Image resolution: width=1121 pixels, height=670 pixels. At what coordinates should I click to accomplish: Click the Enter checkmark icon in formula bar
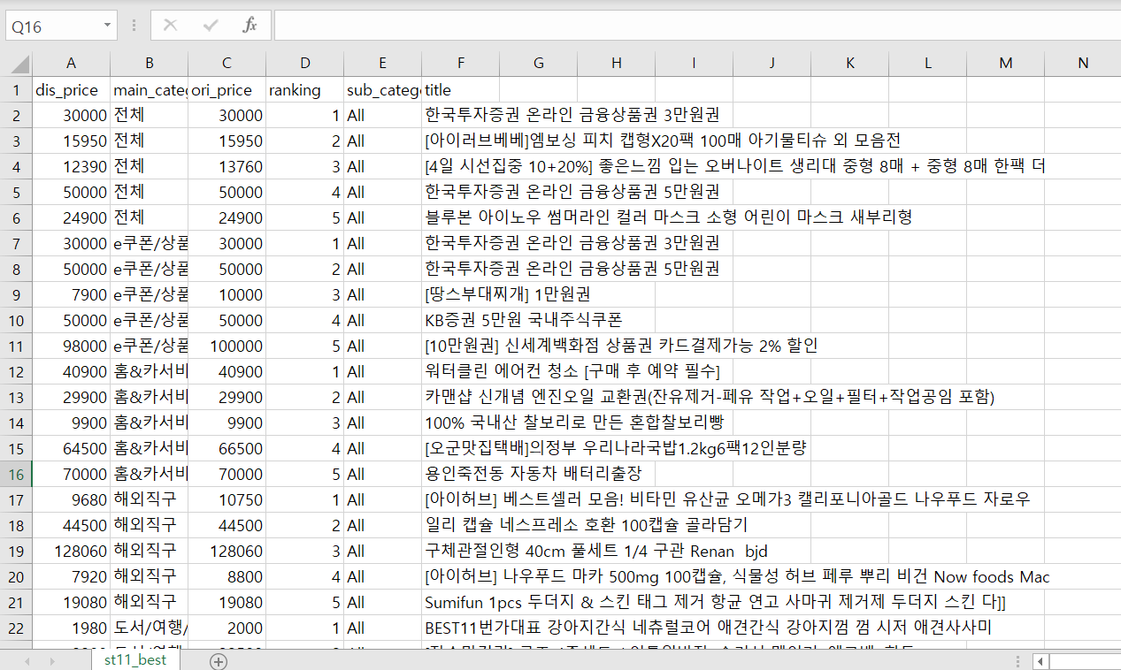[211, 26]
